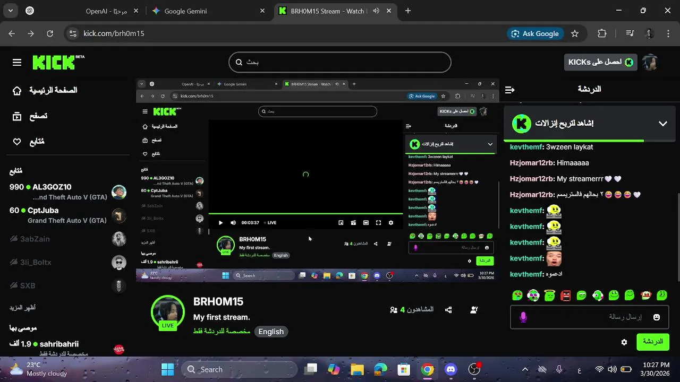Click the viewers count icon showing 4
The image size is (680, 382).
(x=394, y=310)
